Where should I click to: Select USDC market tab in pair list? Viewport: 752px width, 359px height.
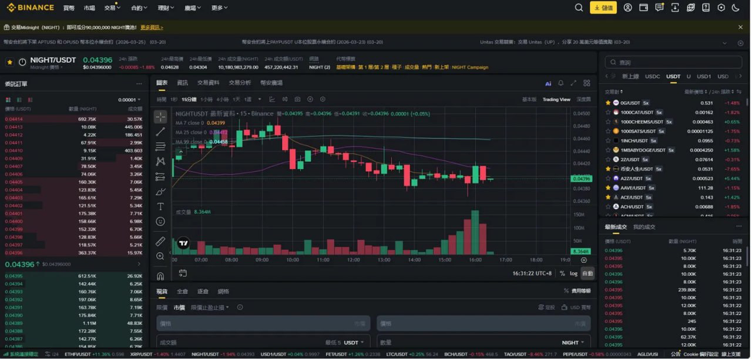coord(653,77)
